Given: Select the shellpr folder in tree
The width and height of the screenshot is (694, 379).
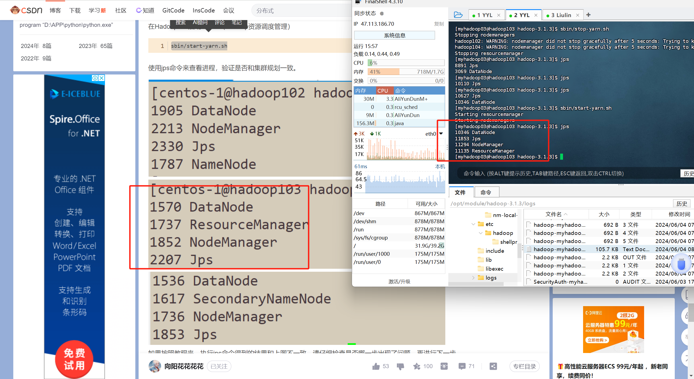Looking at the screenshot, I should tap(505, 242).
